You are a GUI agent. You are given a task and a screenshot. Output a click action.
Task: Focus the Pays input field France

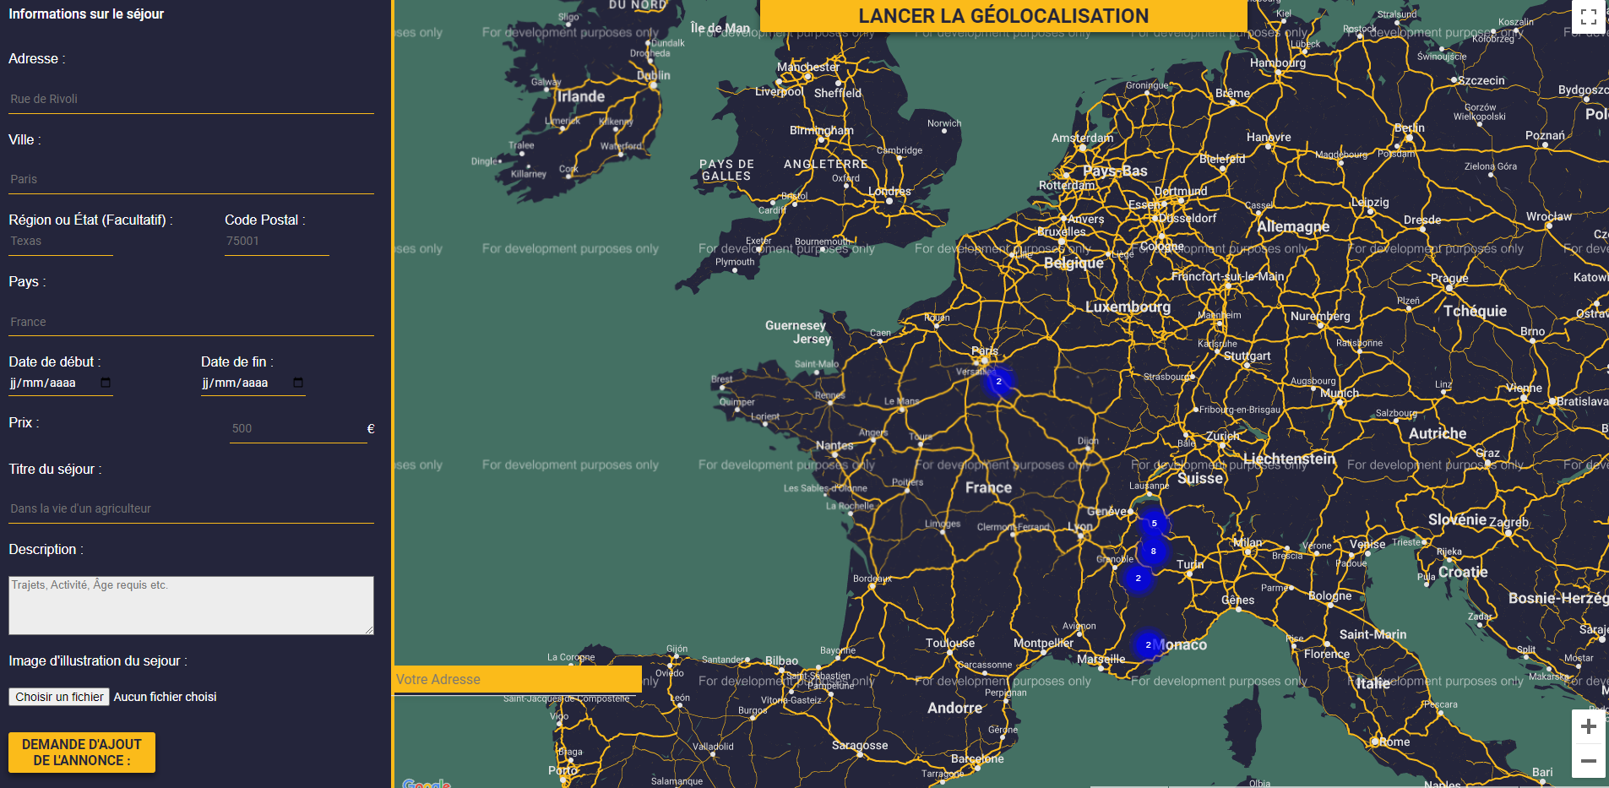191,323
